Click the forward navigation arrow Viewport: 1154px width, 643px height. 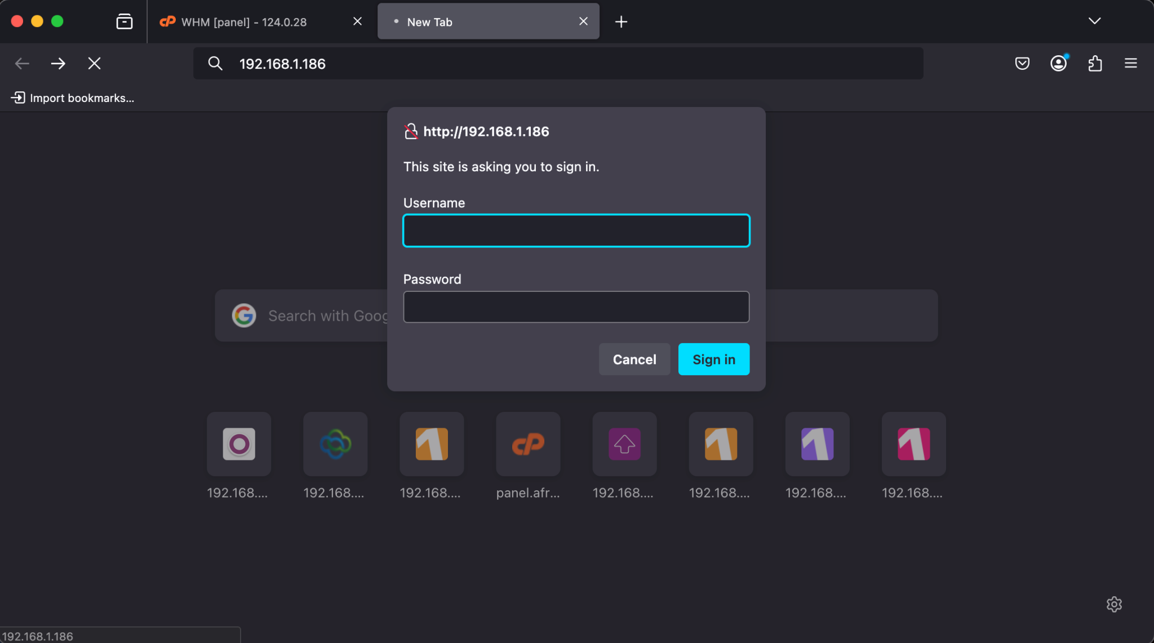pos(58,63)
